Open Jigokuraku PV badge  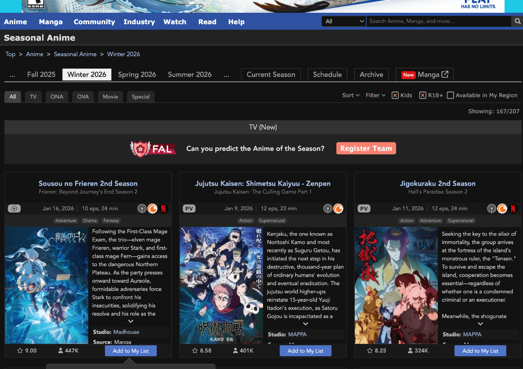click(364, 209)
